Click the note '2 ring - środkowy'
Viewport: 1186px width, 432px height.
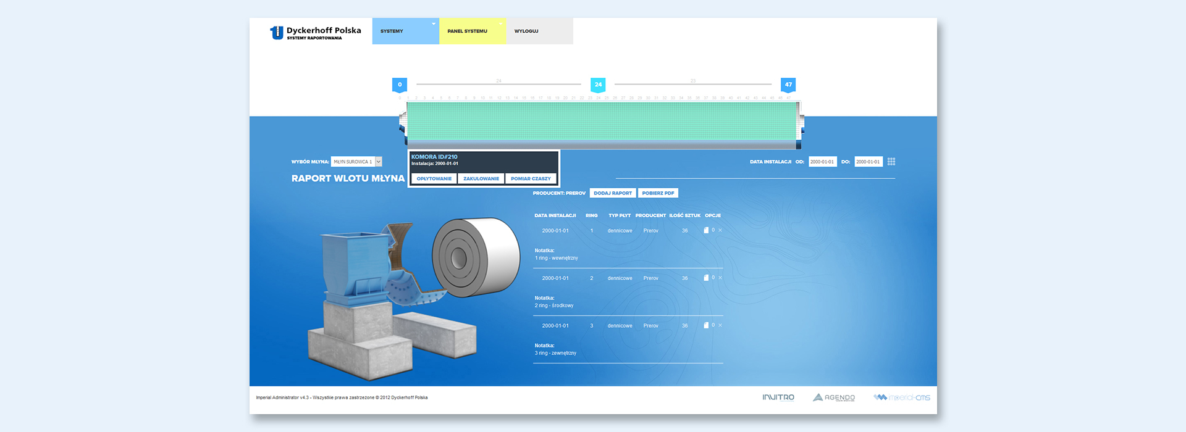pyautogui.click(x=554, y=305)
